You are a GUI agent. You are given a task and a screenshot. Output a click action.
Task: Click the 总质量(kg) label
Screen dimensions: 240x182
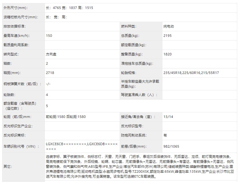tap(130, 36)
